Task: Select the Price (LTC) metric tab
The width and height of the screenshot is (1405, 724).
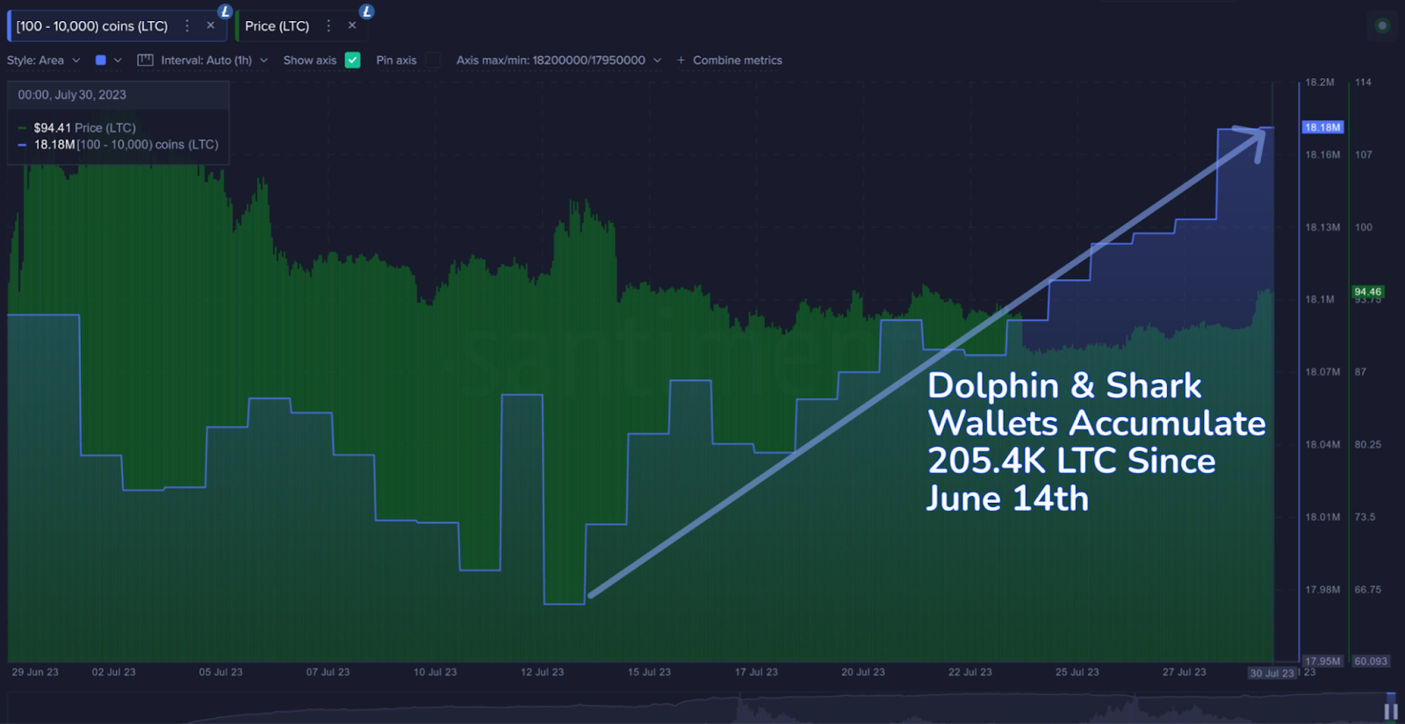Action: pyautogui.click(x=277, y=26)
